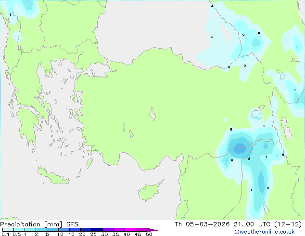Click the '50' legend scale label

pos(149,234)
